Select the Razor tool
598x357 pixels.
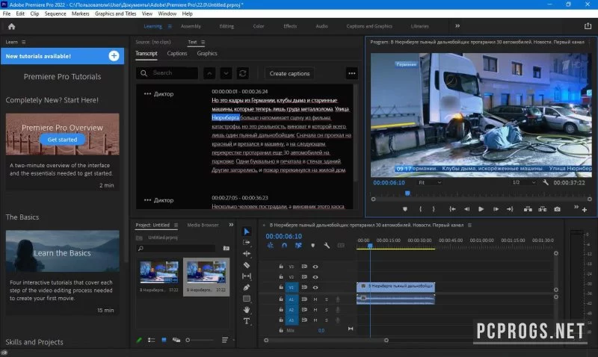click(x=247, y=265)
